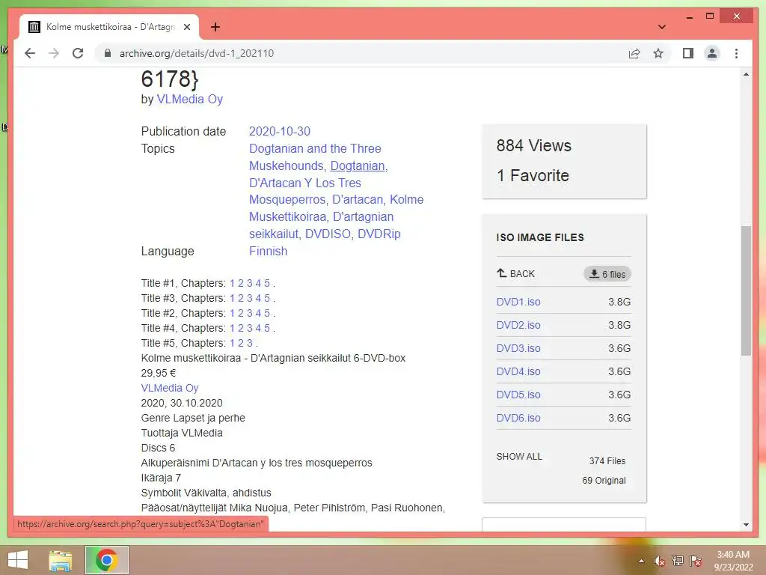
Task: Open the network tray icon
Action: [678, 561]
